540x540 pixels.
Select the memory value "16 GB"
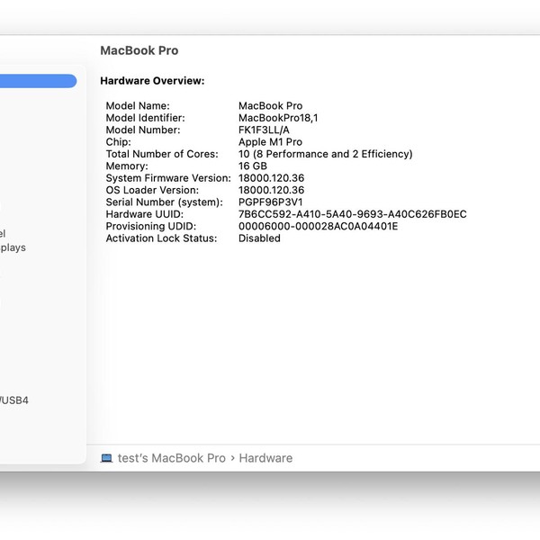(252, 166)
